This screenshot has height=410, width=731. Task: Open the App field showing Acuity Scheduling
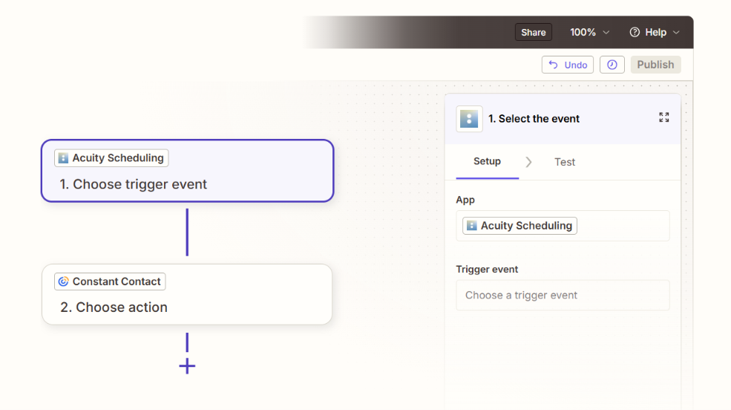[x=563, y=226]
